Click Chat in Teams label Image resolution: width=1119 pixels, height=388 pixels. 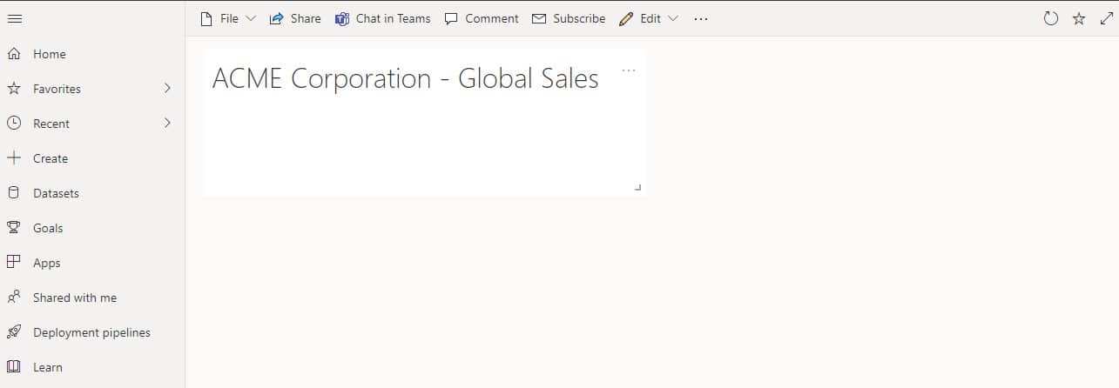pos(394,18)
